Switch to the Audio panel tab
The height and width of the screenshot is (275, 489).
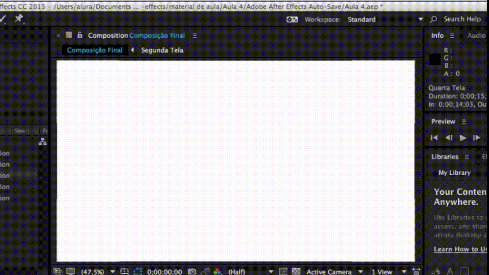coord(476,35)
